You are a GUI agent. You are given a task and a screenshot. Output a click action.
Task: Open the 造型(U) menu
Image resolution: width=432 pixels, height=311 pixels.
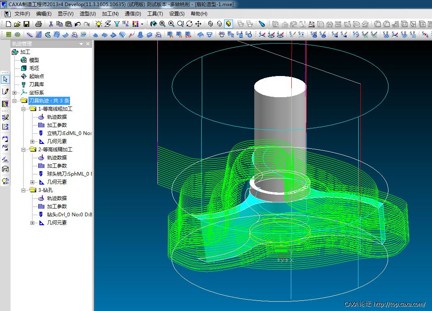click(x=87, y=14)
